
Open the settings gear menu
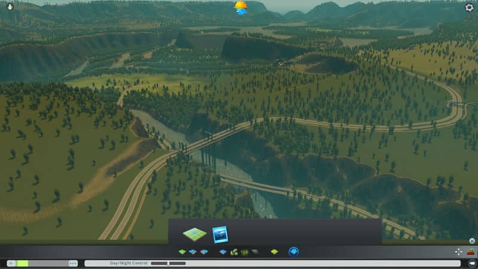[x=469, y=8]
